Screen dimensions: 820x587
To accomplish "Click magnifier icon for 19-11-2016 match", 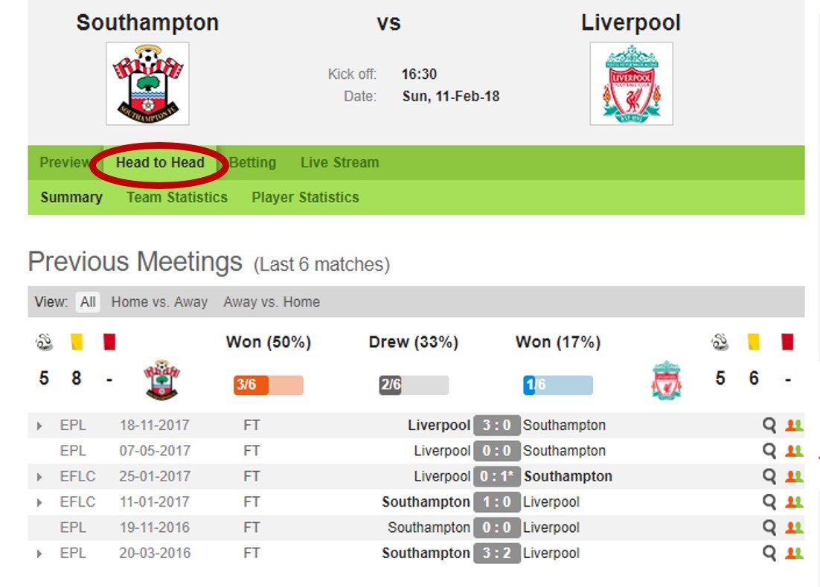I will (x=769, y=527).
